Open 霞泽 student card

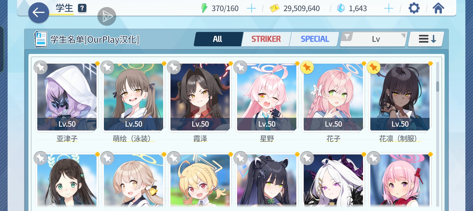tap(200, 97)
